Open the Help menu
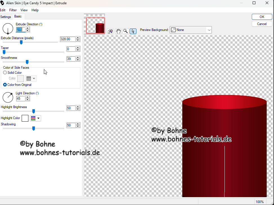Image resolution: width=274 pixels, height=205 pixels. click(35, 10)
